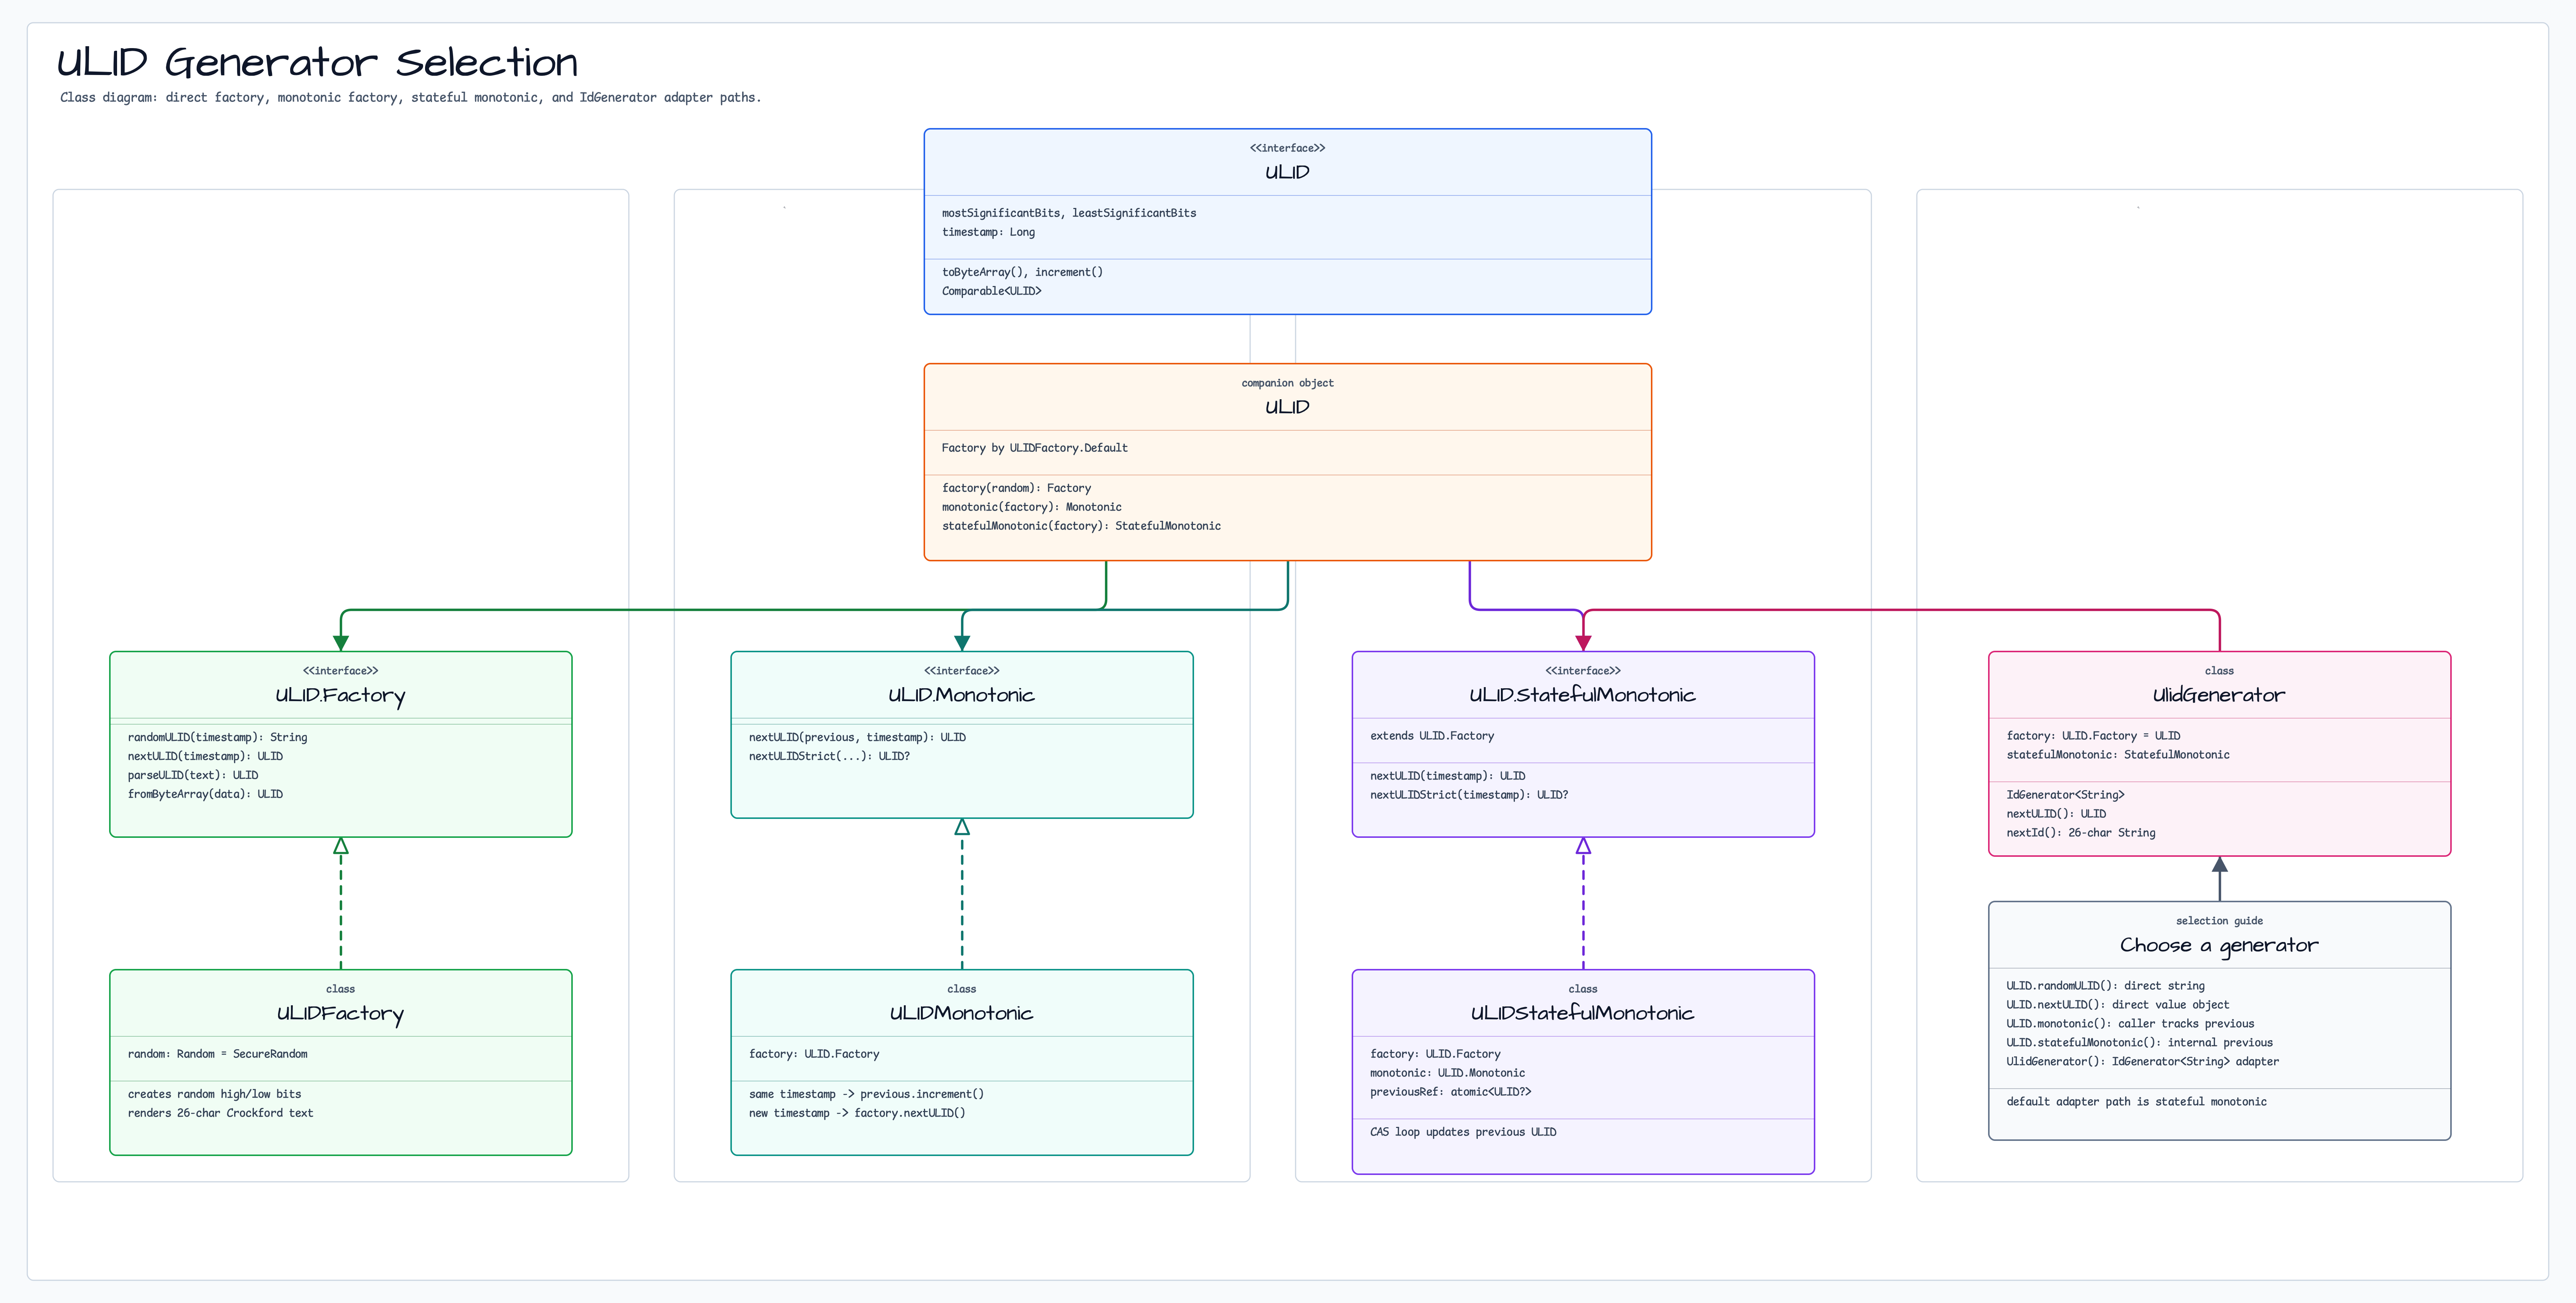This screenshot has width=2576, height=1303.
Task: Select 'previousRef: atomic<ULID?>' field line
Action: click(1450, 1092)
